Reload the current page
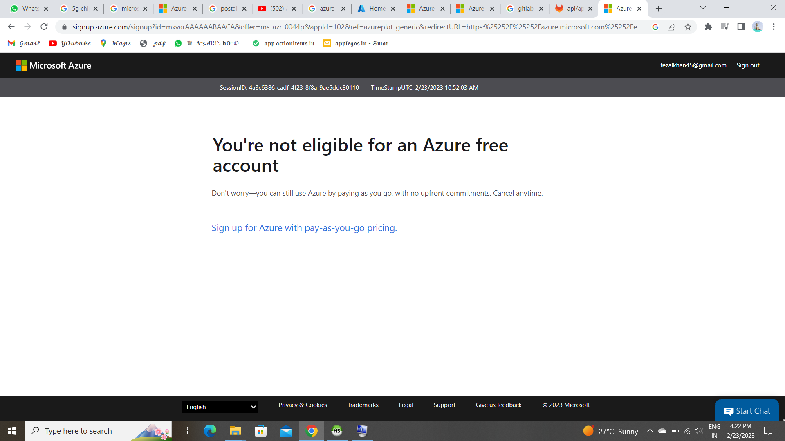Image resolution: width=785 pixels, height=441 pixels. (45, 27)
